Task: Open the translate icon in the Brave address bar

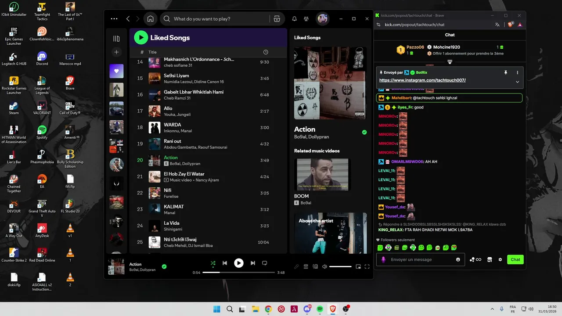Action: point(497,25)
